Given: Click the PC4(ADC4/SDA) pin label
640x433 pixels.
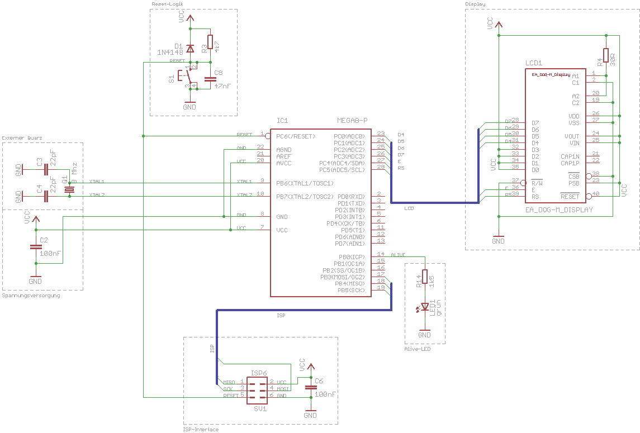Looking at the screenshot, I should coord(342,163).
